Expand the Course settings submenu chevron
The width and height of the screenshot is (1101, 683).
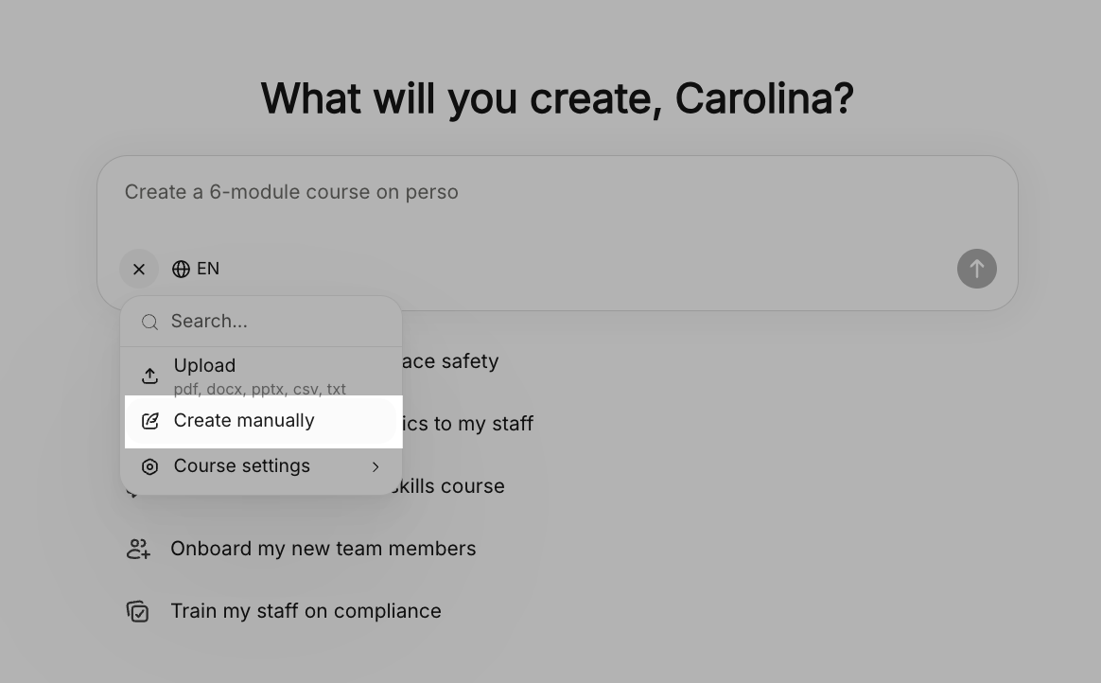pyautogui.click(x=376, y=466)
